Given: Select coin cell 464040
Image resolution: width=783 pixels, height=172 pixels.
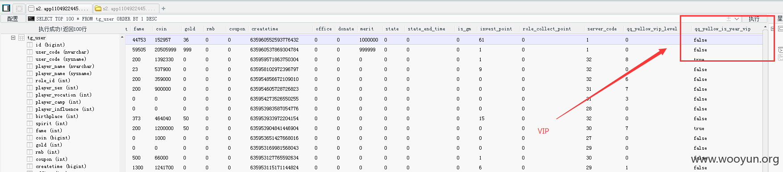Looking at the screenshot, I should (x=163, y=118).
